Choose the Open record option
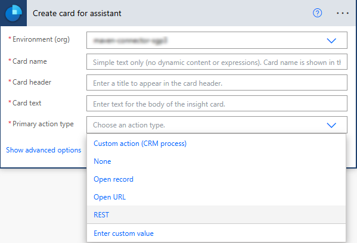The image size is (357, 243). coord(216,179)
